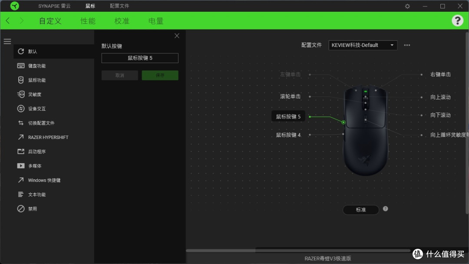Toggle the hamburger sidebar menu
The image size is (469, 264).
point(7,41)
